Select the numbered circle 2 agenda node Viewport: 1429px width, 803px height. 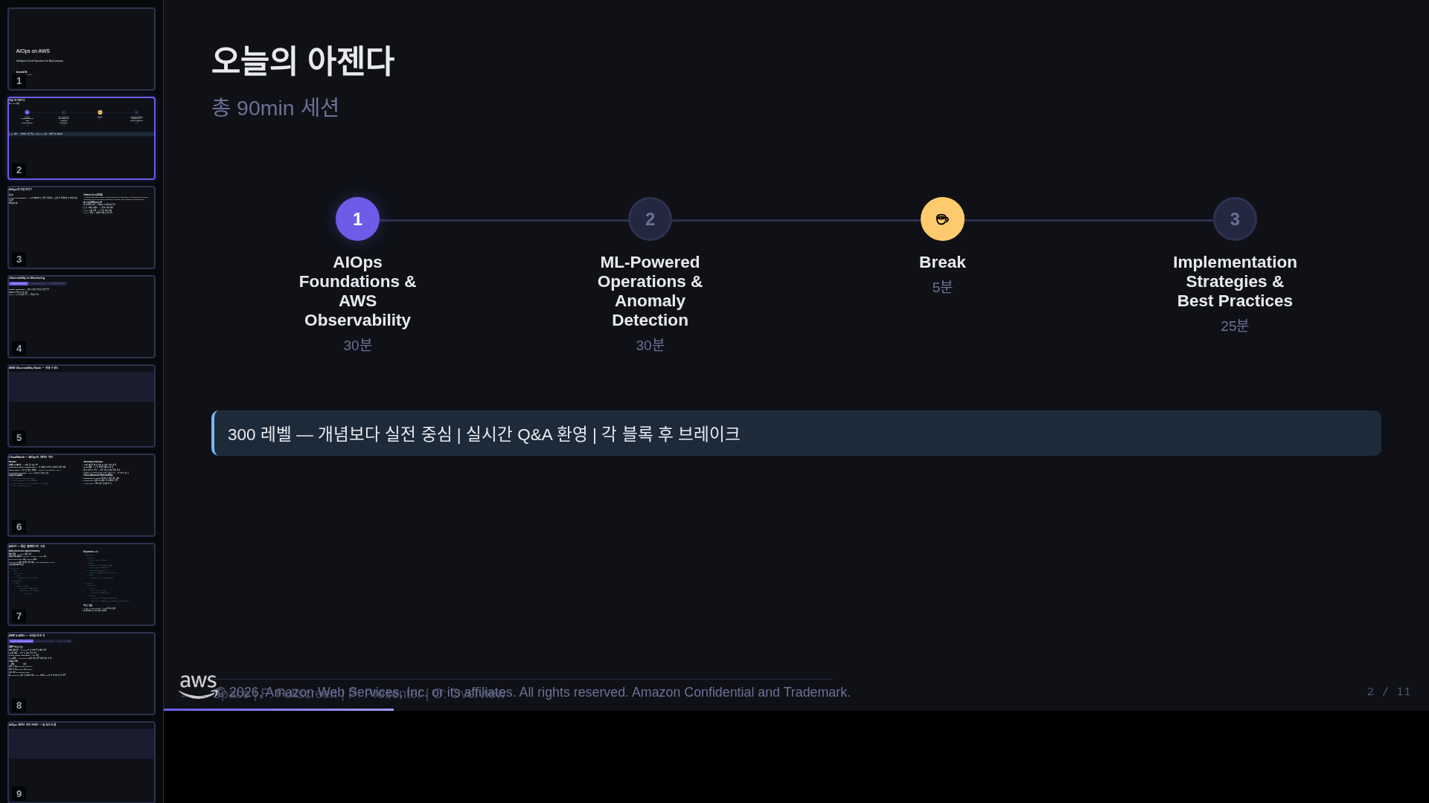pos(649,219)
